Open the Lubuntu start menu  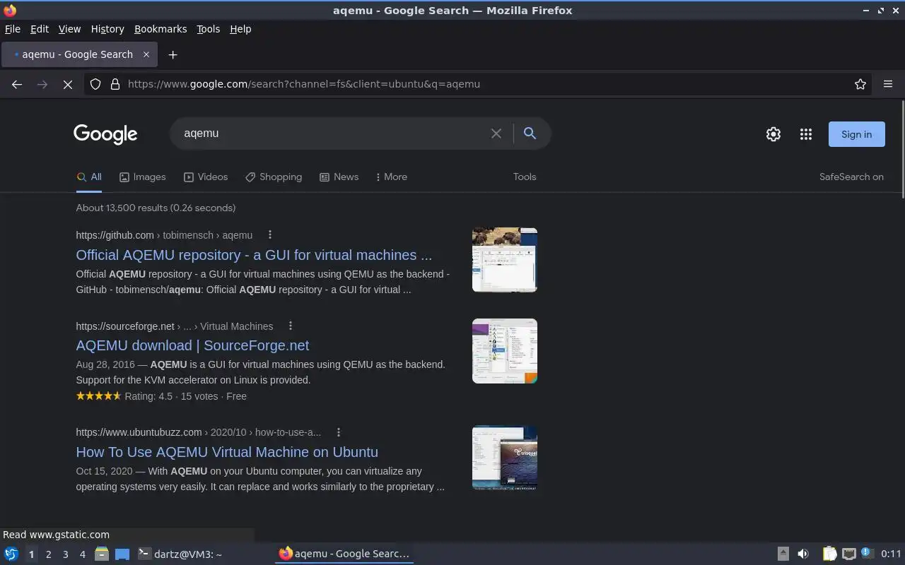(x=11, y=554)
